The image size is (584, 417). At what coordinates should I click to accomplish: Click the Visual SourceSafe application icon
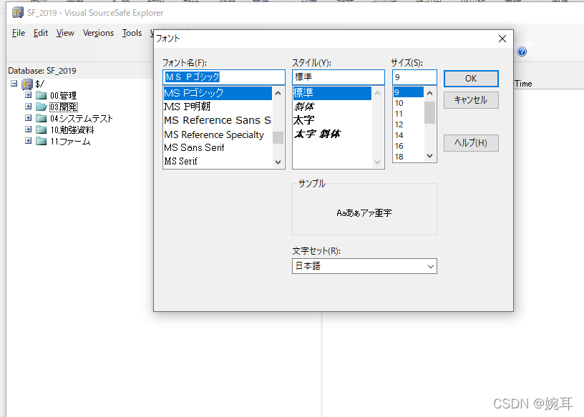[x=16, y=12]
